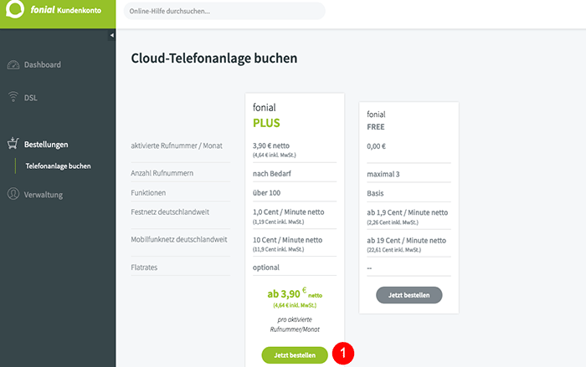Image resolution: width=586 pixels, height=367 pixels.
Task: Focus the Online-Hilfe durchsuchen search field
Action: [x=224, y=11]
